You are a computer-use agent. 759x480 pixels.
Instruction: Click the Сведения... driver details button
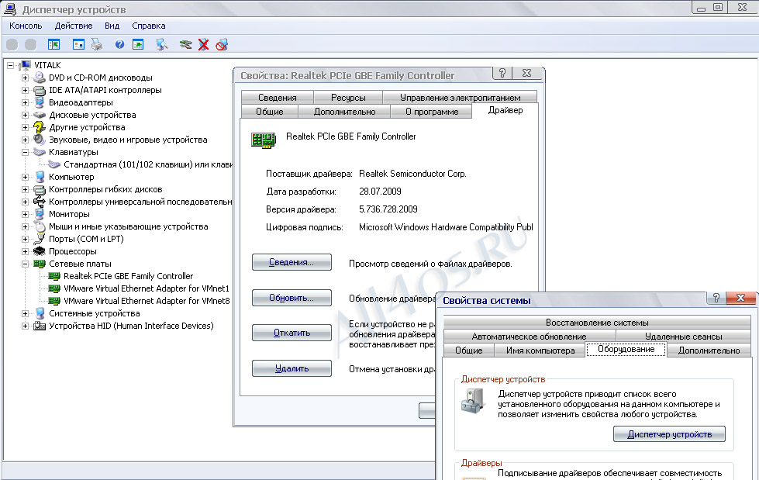tap(292, 262)
